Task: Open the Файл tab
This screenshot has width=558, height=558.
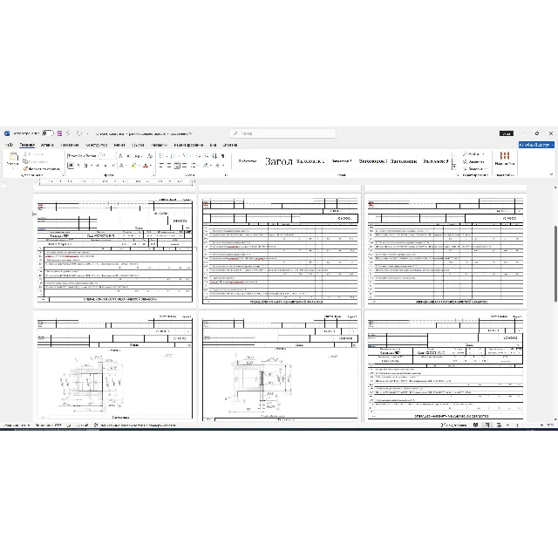Action: coord(10,145)
